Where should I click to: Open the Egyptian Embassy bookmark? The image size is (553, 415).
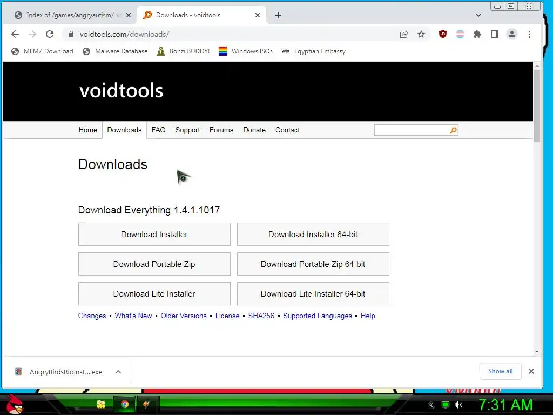(314, 51)
